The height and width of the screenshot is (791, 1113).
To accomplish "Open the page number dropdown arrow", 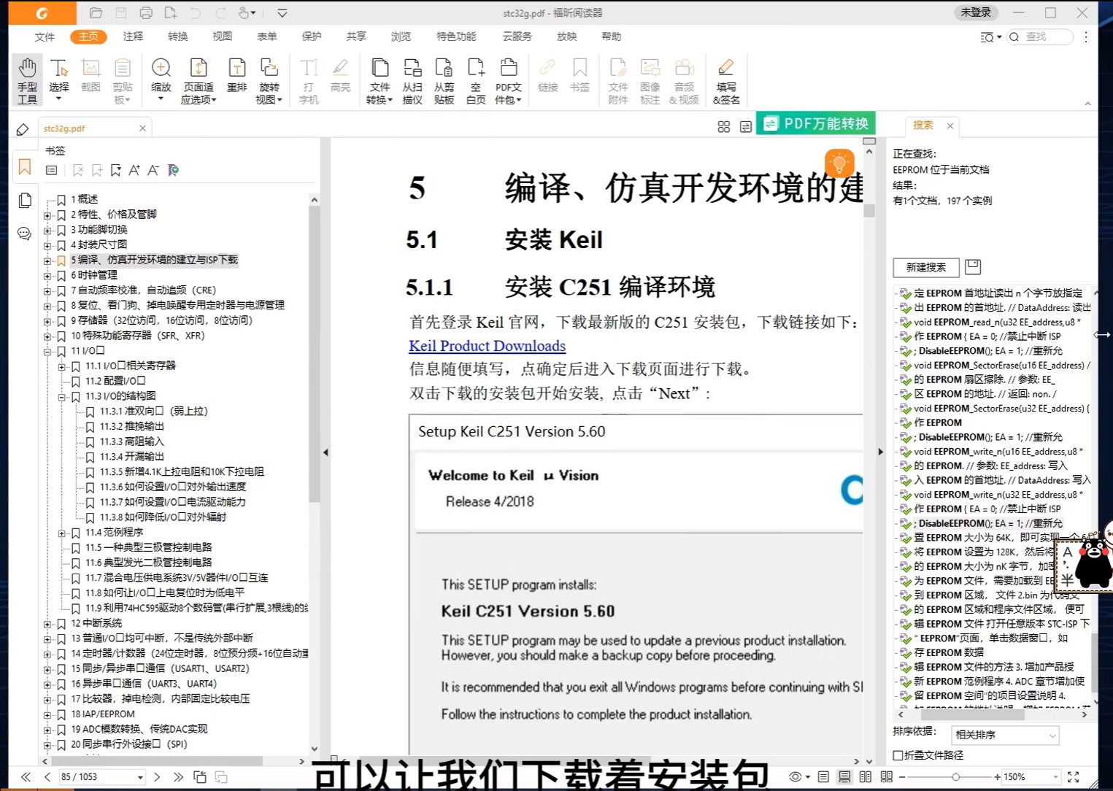I will (x=140, y=777).
